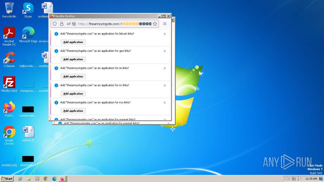
Task: Add application for irc links
Action: point(73,94)
